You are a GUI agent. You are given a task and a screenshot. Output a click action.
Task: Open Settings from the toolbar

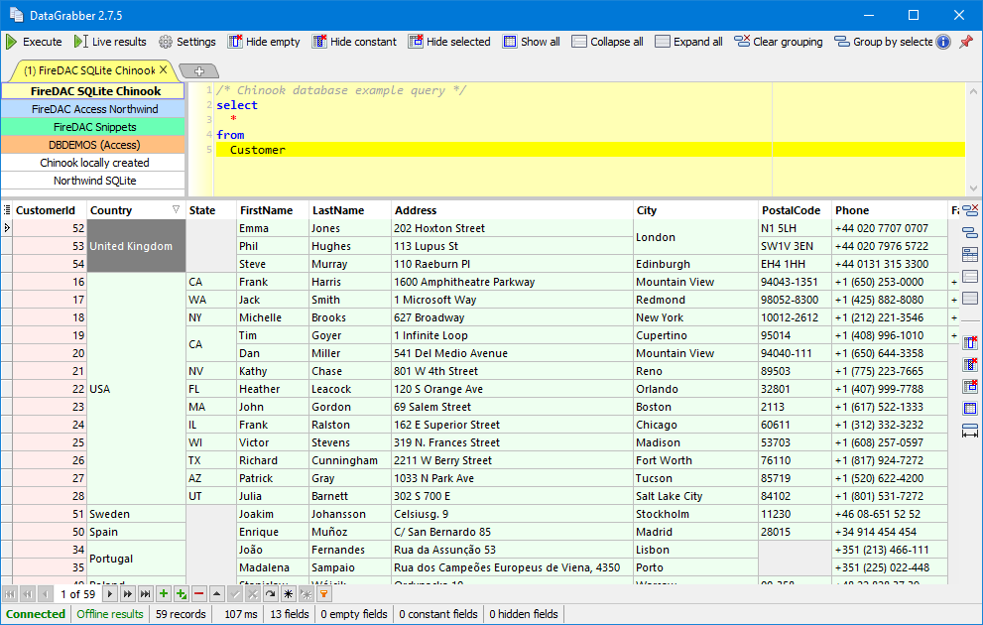click(x=186, y=42)
